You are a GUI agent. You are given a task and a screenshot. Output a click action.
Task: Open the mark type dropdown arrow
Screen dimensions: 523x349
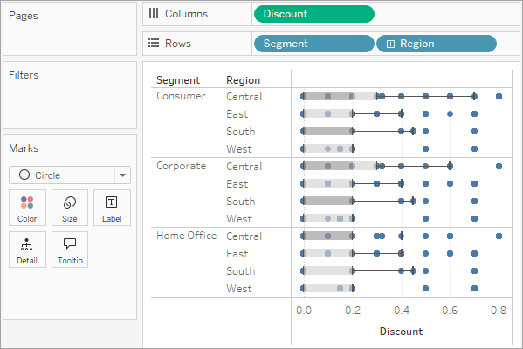[122, 175]
